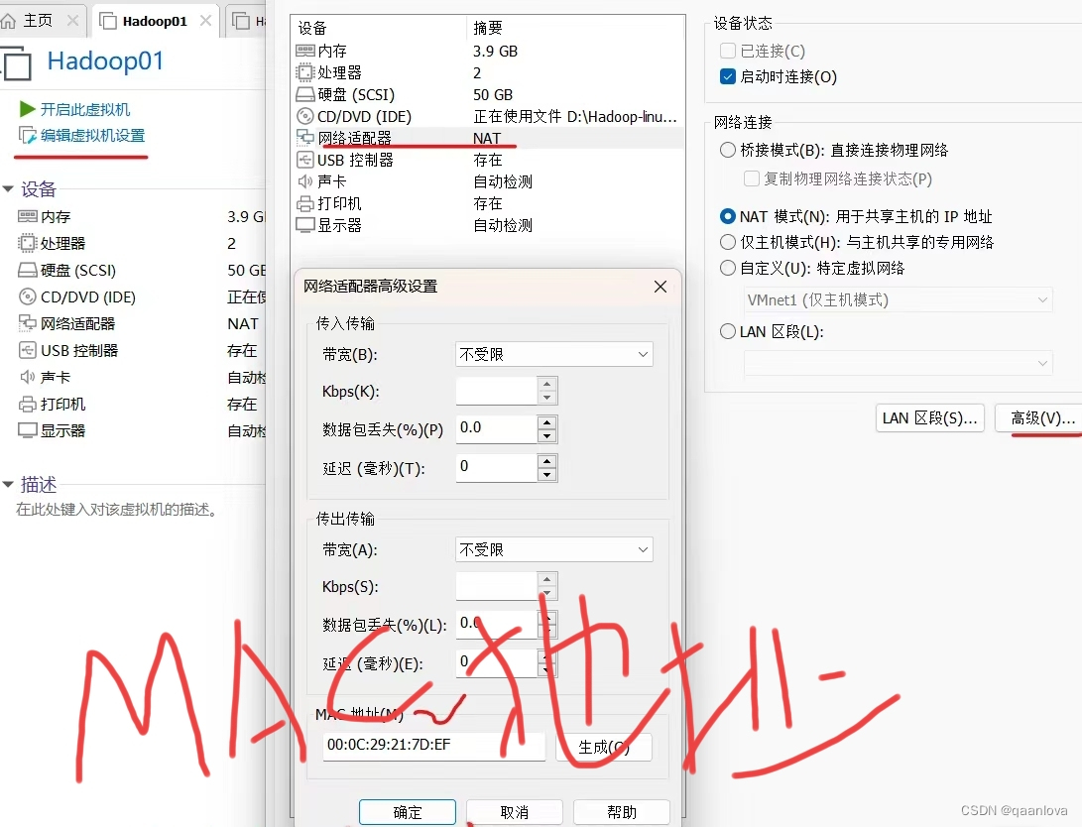Viewport: 1082px width, 827px height.
Task: Click the MAC 地址 input field
Action: pyautogui.click(x=434, y=746)
